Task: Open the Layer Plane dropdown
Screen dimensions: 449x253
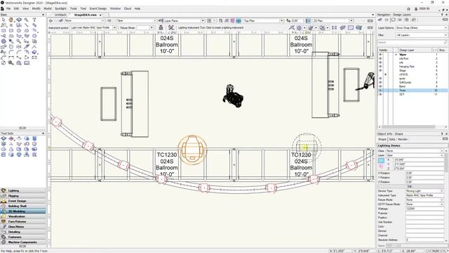Action: coord(185,20)
